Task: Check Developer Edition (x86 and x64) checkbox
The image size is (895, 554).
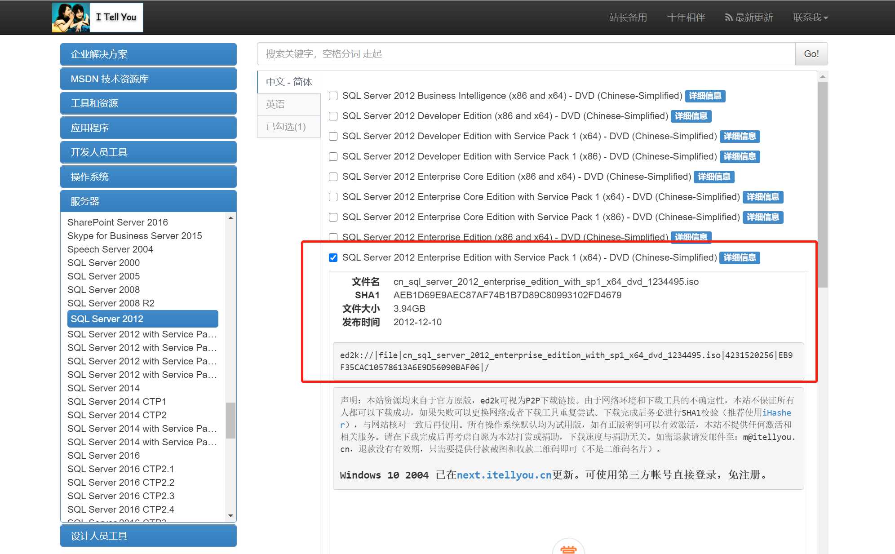Action: pyautogui.click(x=333, y=116)
